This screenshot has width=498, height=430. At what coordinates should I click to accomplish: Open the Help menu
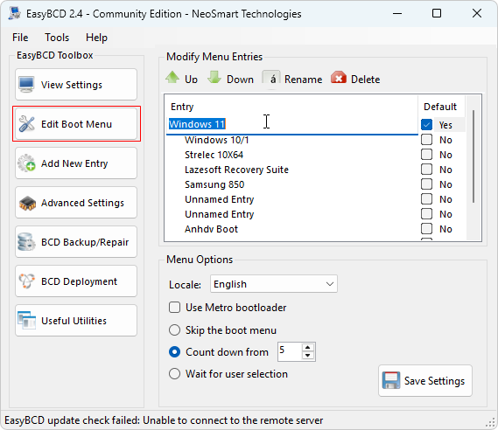96,38
